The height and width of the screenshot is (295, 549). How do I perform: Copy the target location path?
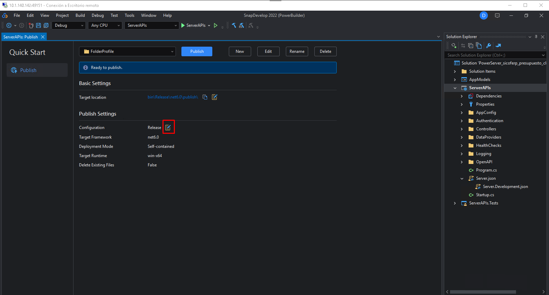pos(205,97)
